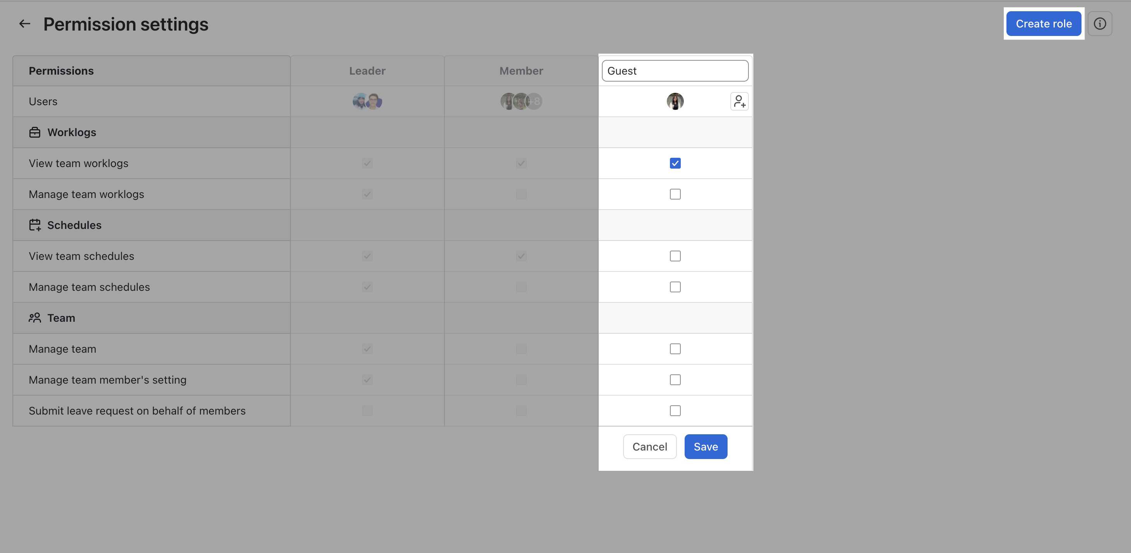
Task: Click the Permissions header text
Action: [x=61, y=71]
